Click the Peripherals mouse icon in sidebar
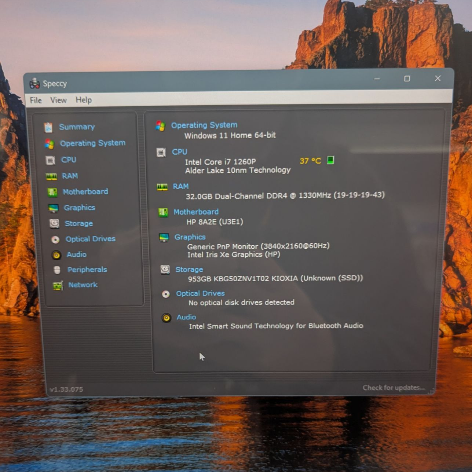472x472 pixels. (x=57, y=270)
